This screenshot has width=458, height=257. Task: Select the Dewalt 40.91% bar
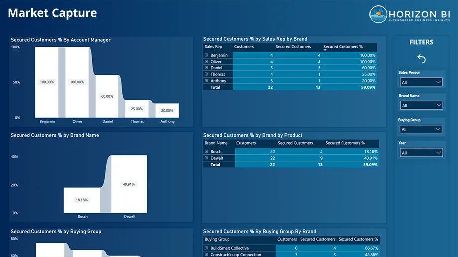click(129, 184)
